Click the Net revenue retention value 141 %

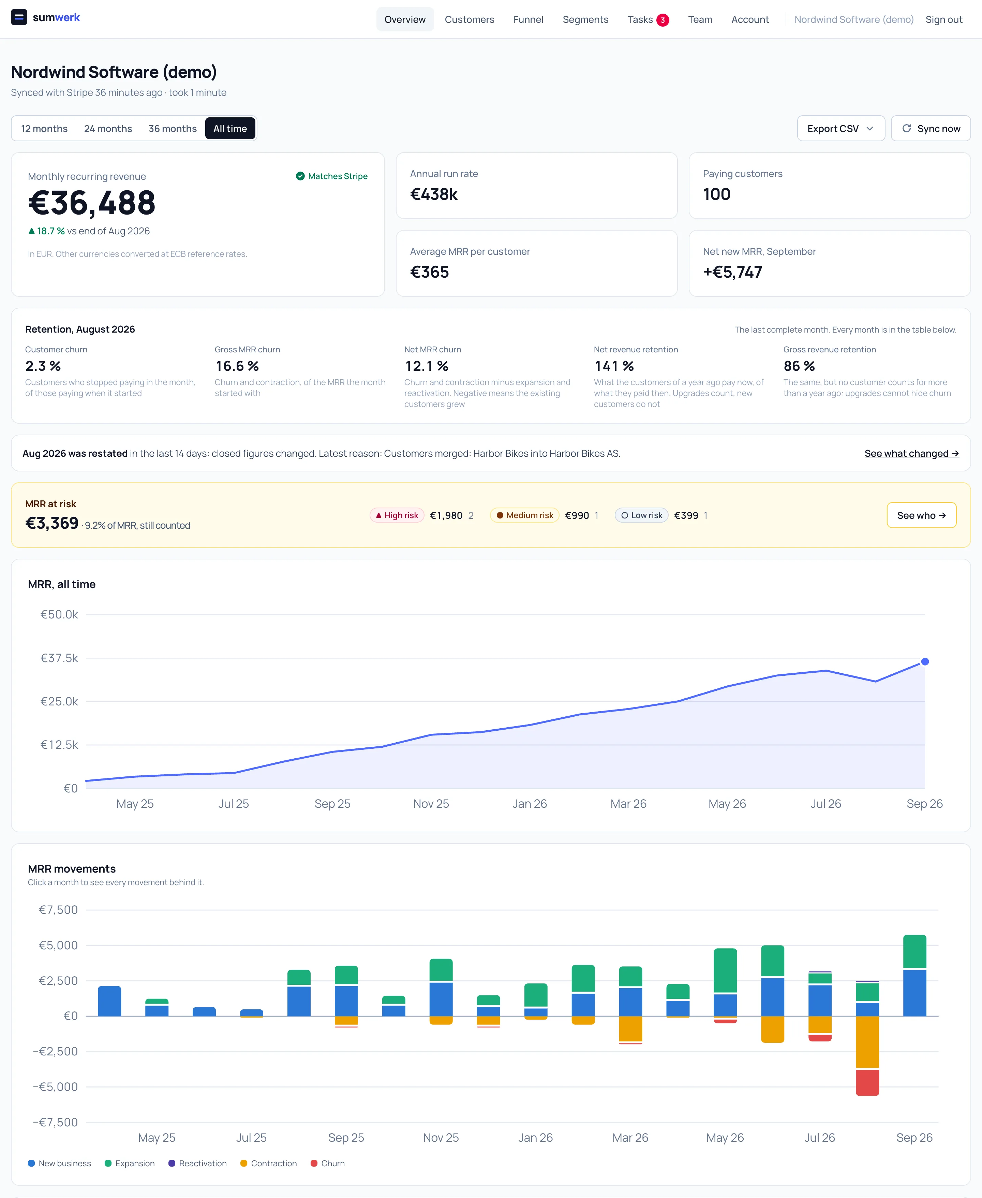(x=614, y=366)
